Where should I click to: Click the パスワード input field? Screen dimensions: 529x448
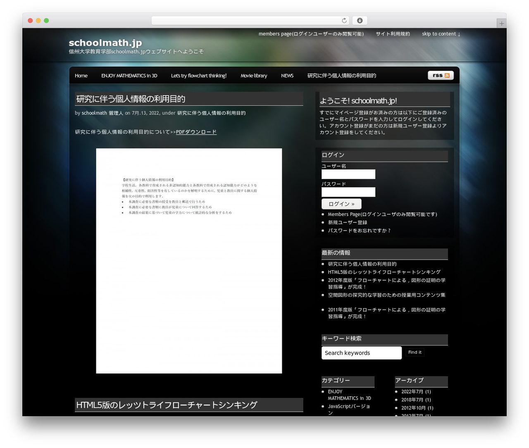pos(348,192)
